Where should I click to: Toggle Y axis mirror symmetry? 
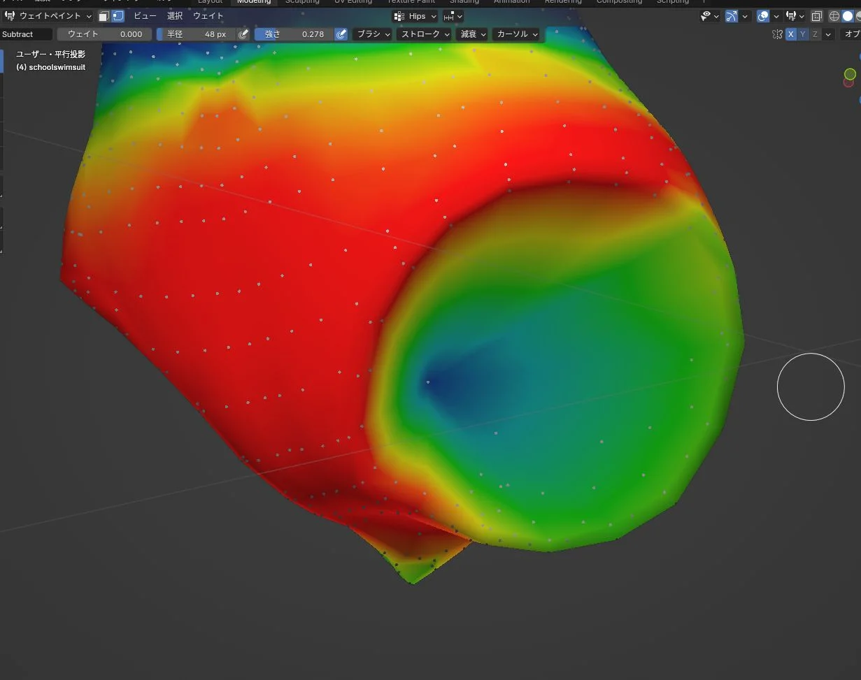click(803, 34)
